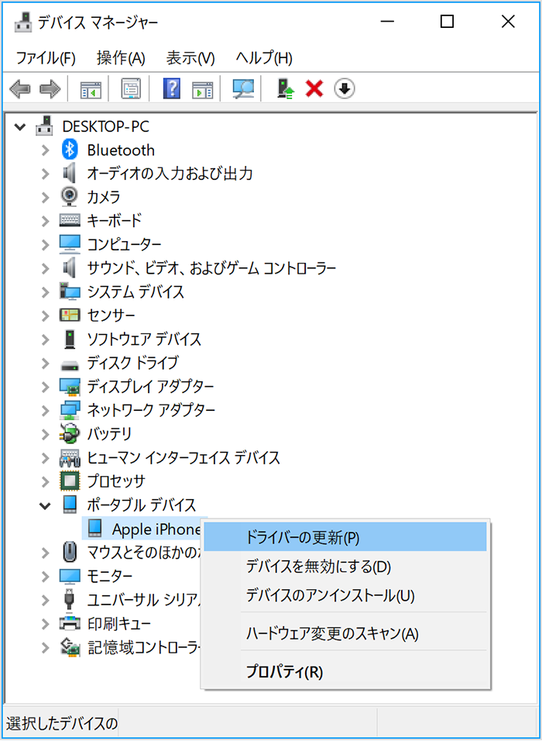Select the カメラ row label
The height and width of the screenshot is (741, 542).
point(104,197)
